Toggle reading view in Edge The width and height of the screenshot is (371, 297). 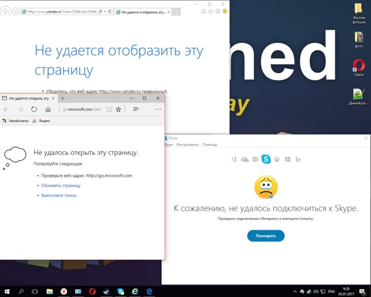point(109,110)
